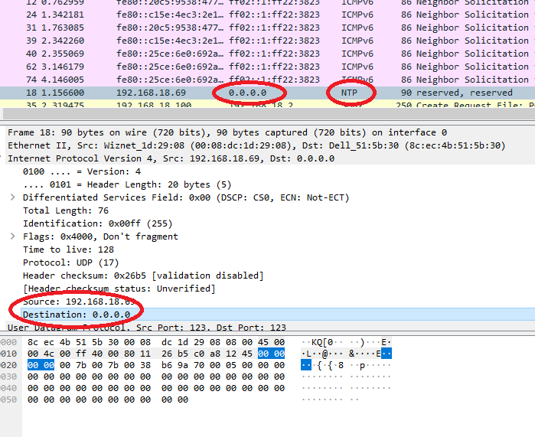Click highlighted bytes 00 00 in hex row 0010
The height and width of the screenshot is (437, 535).
coord(271,354)
